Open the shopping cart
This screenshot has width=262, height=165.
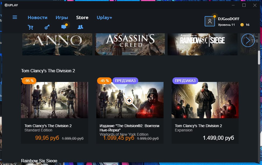(x=30, y=27)
